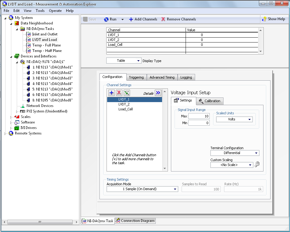
Task: Click the IVI Drivers icon
Action: tap(17, 128)
